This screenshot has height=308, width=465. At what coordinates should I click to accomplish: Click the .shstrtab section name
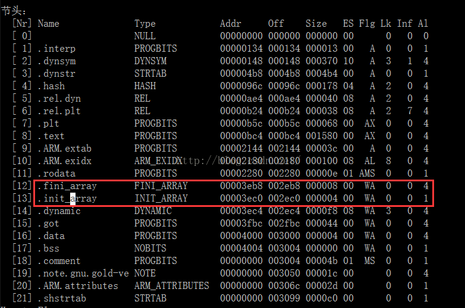pyautogui.click(x=62, y=298)
